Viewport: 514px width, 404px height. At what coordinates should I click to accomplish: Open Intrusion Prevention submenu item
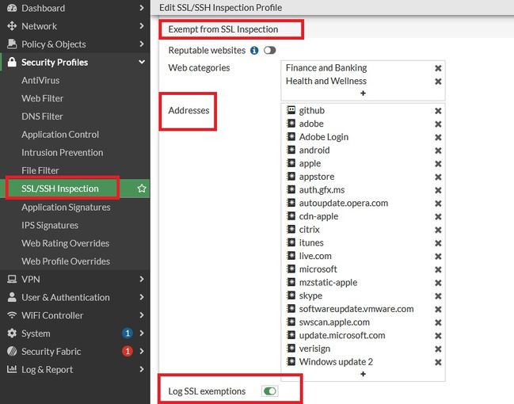click(x=63, y=152)
